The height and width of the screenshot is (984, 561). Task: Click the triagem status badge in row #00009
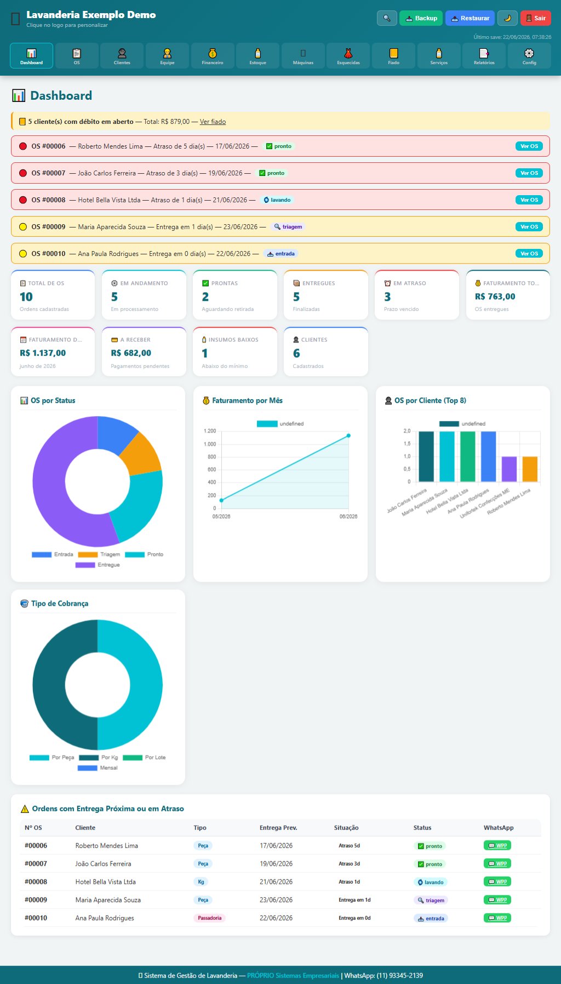point(431,900)
